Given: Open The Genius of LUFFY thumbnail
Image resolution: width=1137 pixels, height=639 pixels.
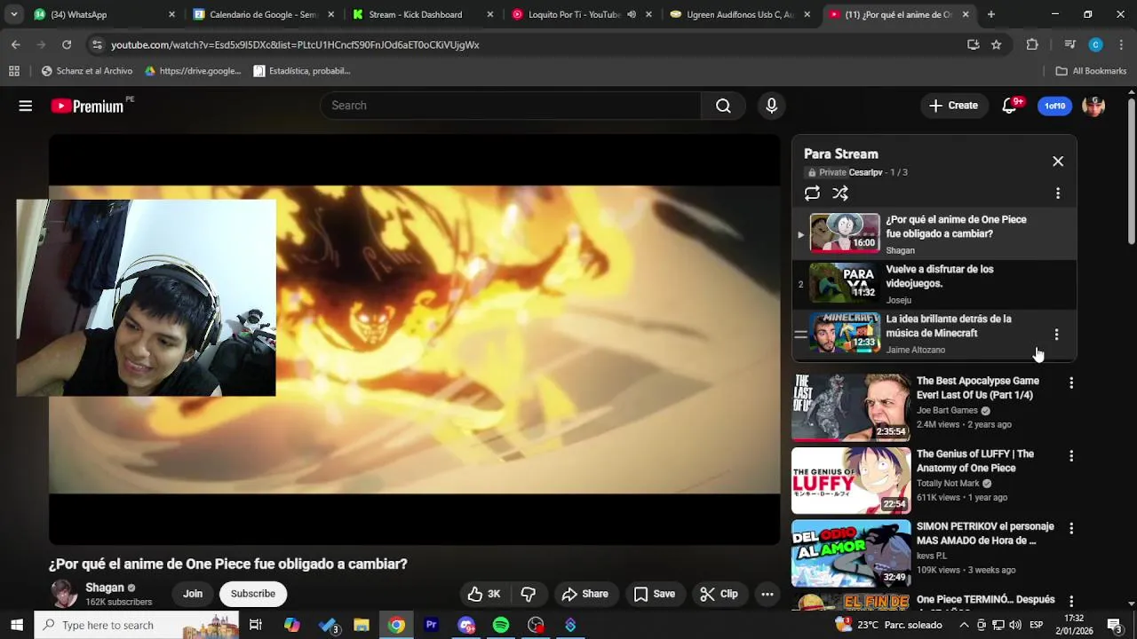Looking at the screenshot, I should click(851, 480).
